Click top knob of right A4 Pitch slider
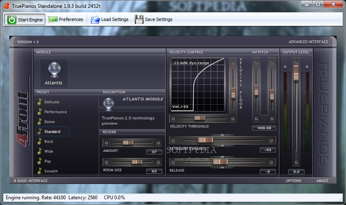Viewport: 346px width, 205px height. (272, 62)
